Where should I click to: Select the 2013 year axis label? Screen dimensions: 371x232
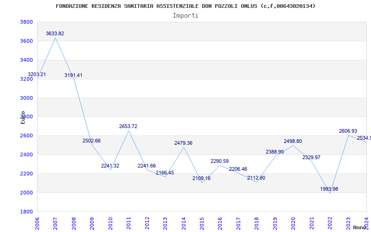[165, 224]
